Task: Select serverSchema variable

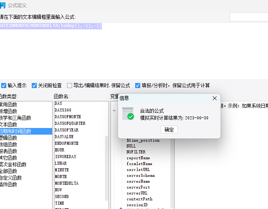Action: tap(141, 175)
